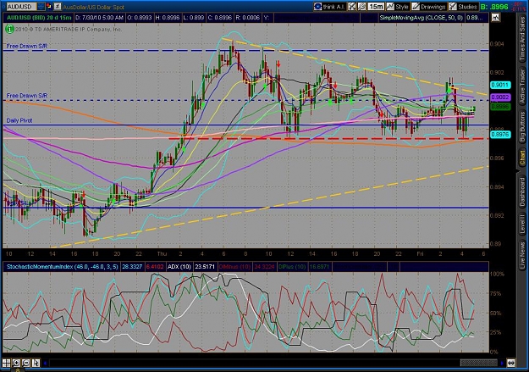Click the Daily Pivot label
Screen dimensions: 529x372
pyautogui.click(x=19, y=120)
